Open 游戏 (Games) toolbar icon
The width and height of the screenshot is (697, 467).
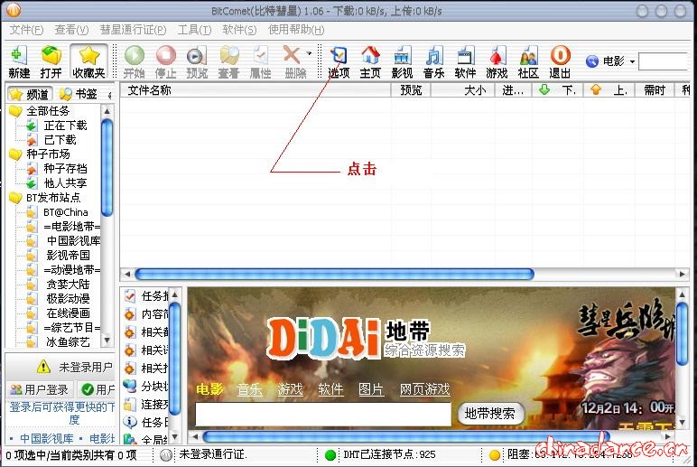pyautogui.click(x=497, y=61)
